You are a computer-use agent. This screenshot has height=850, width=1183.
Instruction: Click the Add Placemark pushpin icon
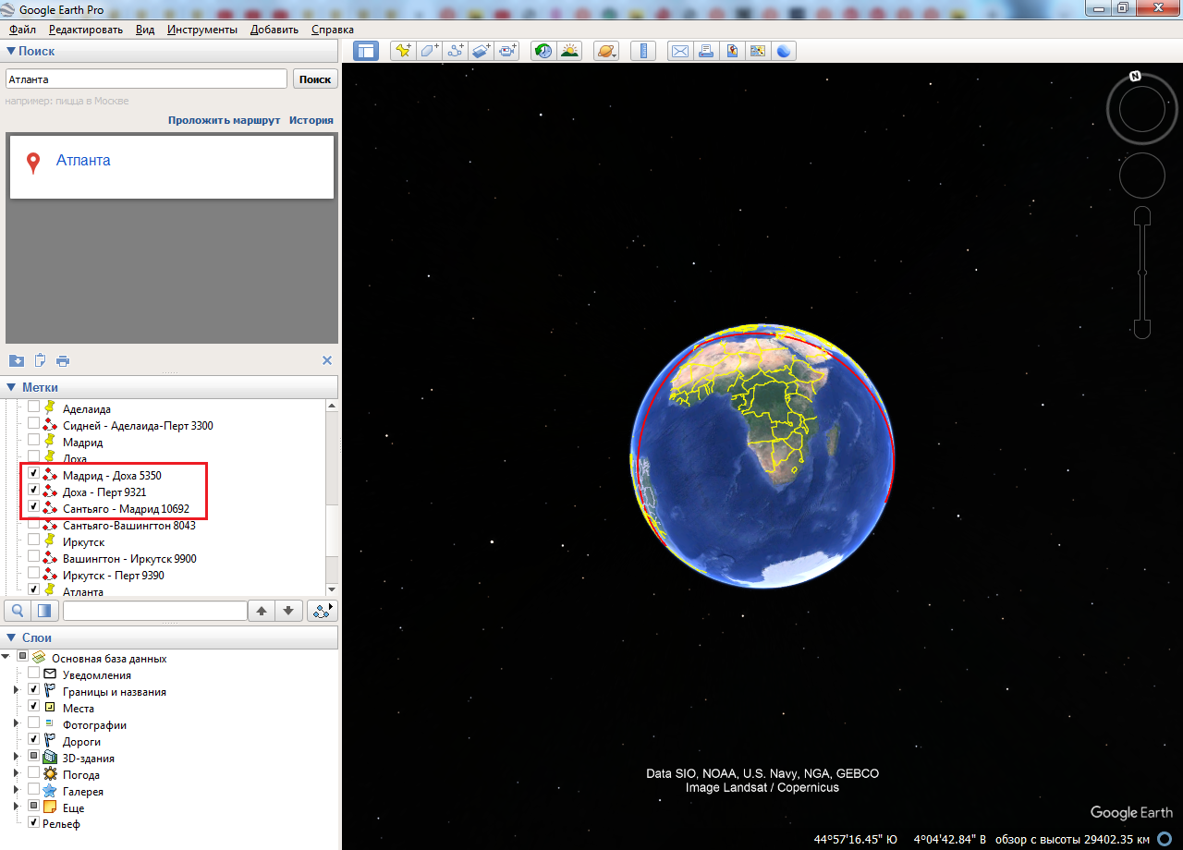pos(402,51)
